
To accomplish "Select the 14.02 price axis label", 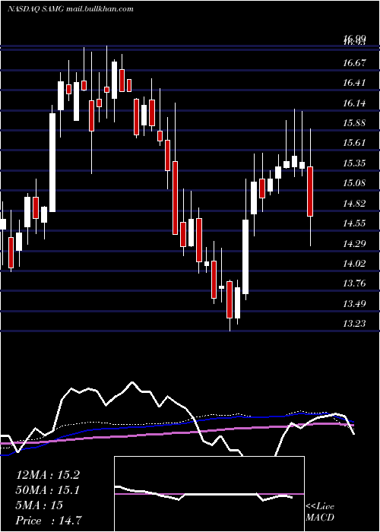I will point(354,263).
